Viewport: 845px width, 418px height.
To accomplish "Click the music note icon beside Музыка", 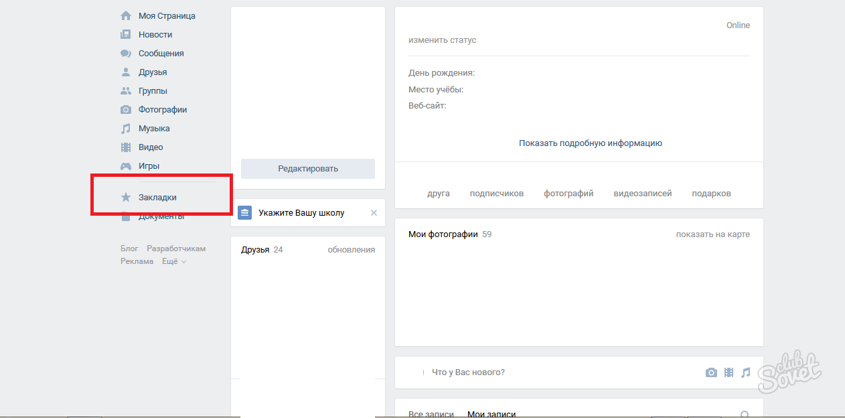I will tap(126, 128).
